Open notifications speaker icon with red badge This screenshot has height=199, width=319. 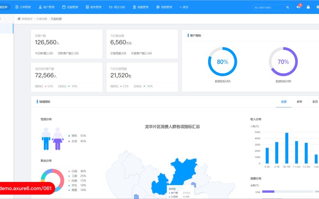[x=299, y=6]
